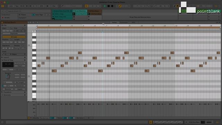
Task: Stop playback with the Stop button
Action: (x=109, y=6)
